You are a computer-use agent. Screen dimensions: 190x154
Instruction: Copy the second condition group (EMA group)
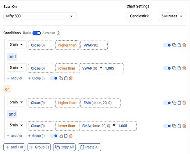point(61,136)
